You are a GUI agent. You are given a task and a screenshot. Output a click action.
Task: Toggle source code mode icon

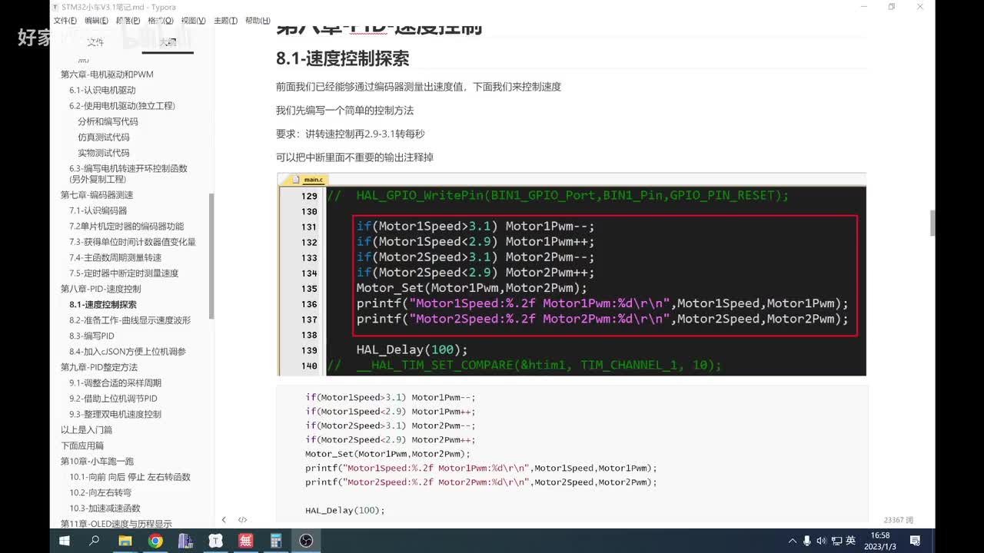click(x=242, y=520)
